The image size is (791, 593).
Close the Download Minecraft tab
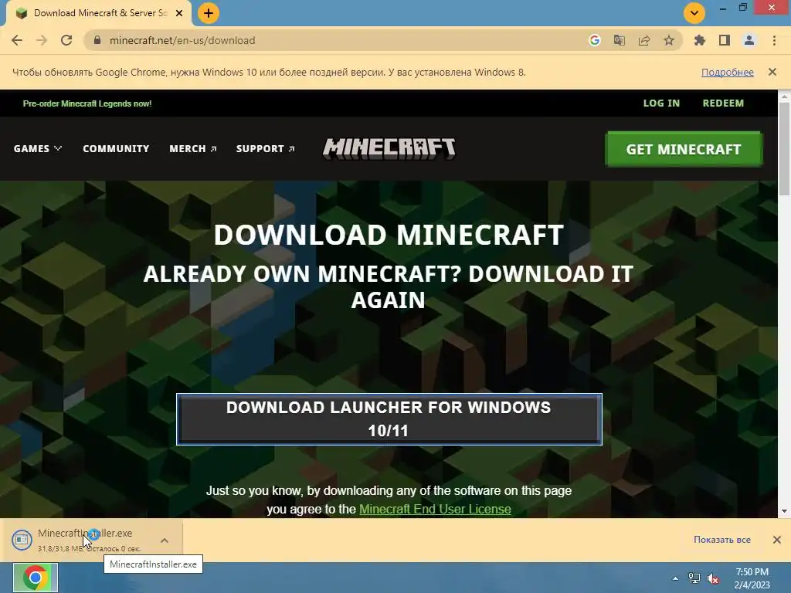(179, 13)
